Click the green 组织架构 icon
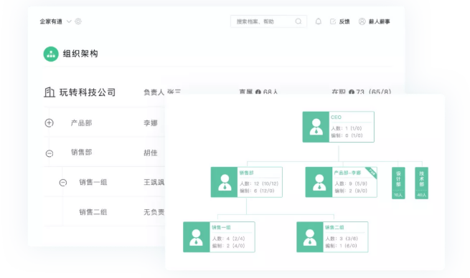The width and height of the screenshot is (470, 278). [x=51, y=54]
